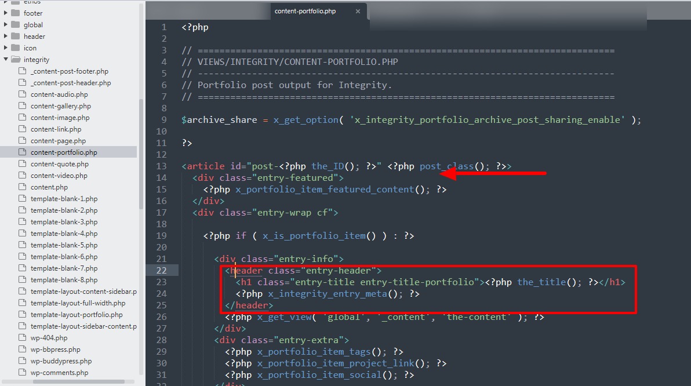
Task: Click file icon beside content.php
Action: (23, 187)
